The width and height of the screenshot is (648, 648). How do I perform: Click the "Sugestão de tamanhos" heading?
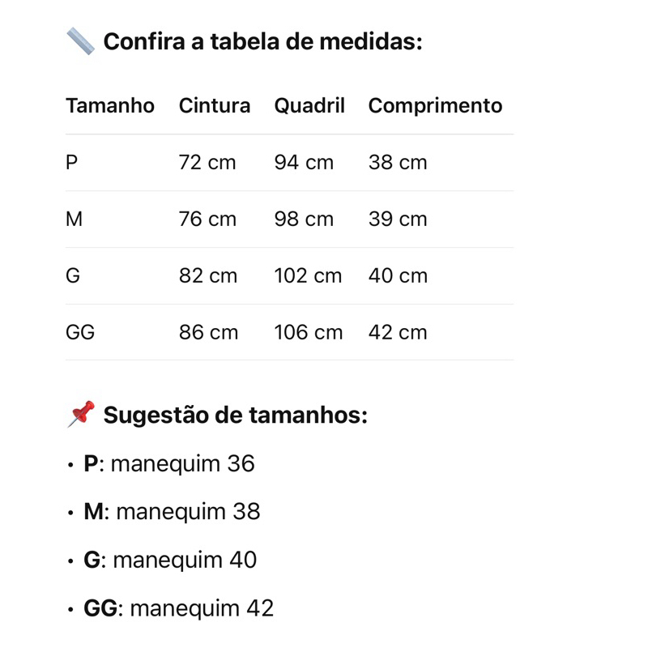coord(236,416)
